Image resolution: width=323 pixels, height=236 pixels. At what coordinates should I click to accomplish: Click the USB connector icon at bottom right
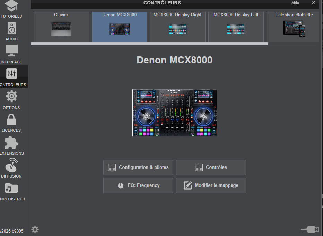click(x=310, y=229)
